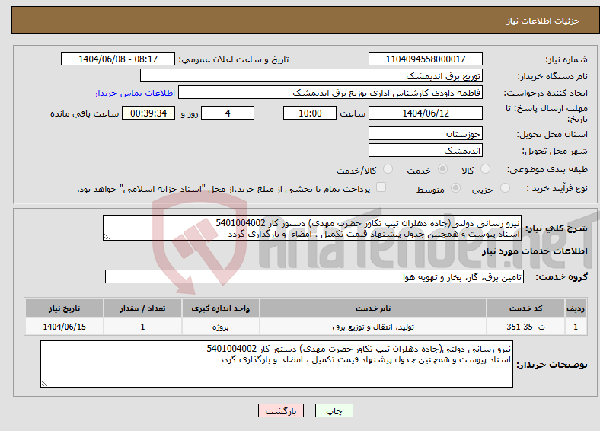Click the resize handle of the توضیحات خریدار textarea

44,384
